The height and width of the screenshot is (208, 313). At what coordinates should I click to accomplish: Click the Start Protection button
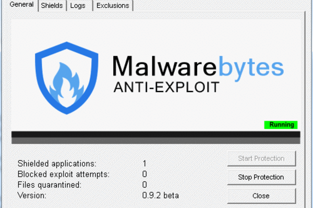(261, 158)
